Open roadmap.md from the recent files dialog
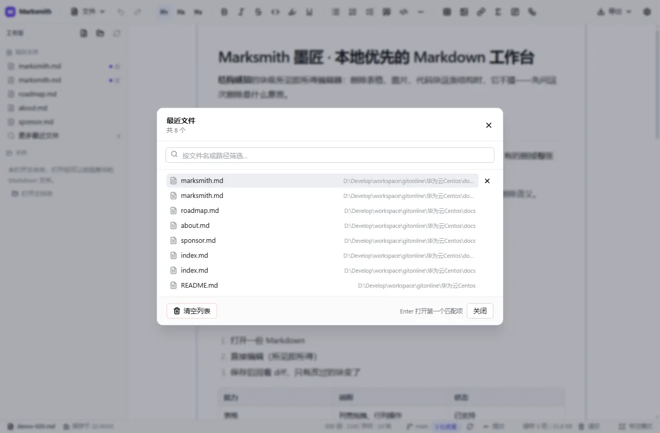Viewport: 660px width, 433px height. (x=322, y=211)
